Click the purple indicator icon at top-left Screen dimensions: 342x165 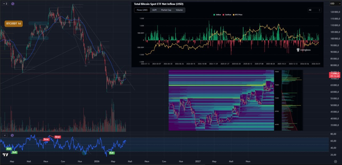coord(13,4)
